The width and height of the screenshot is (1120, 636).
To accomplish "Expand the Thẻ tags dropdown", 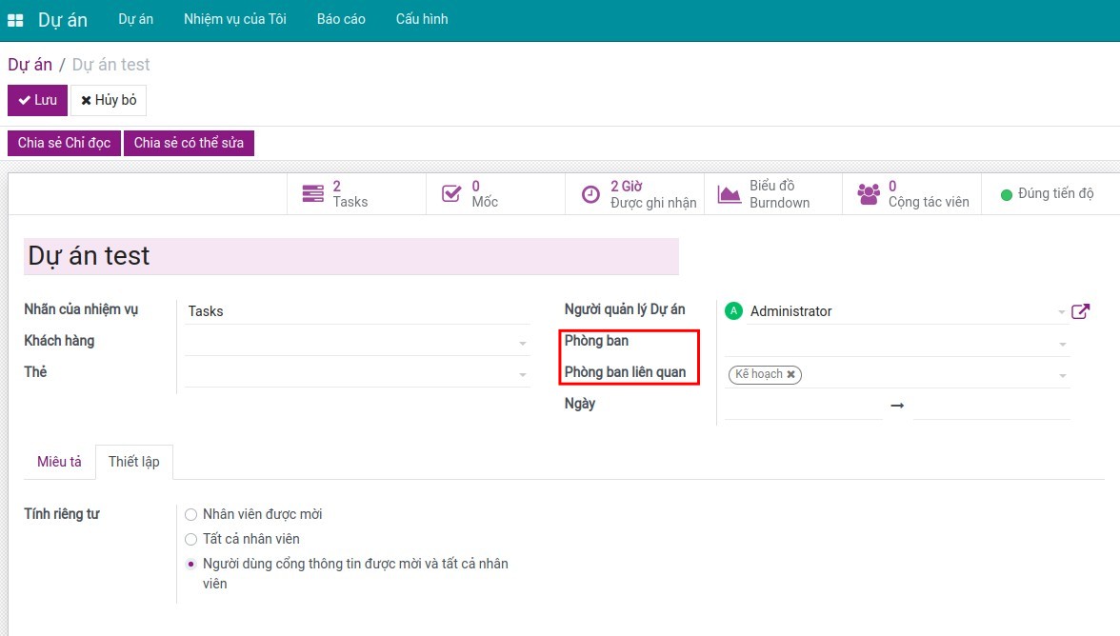I will click(522, 375).
